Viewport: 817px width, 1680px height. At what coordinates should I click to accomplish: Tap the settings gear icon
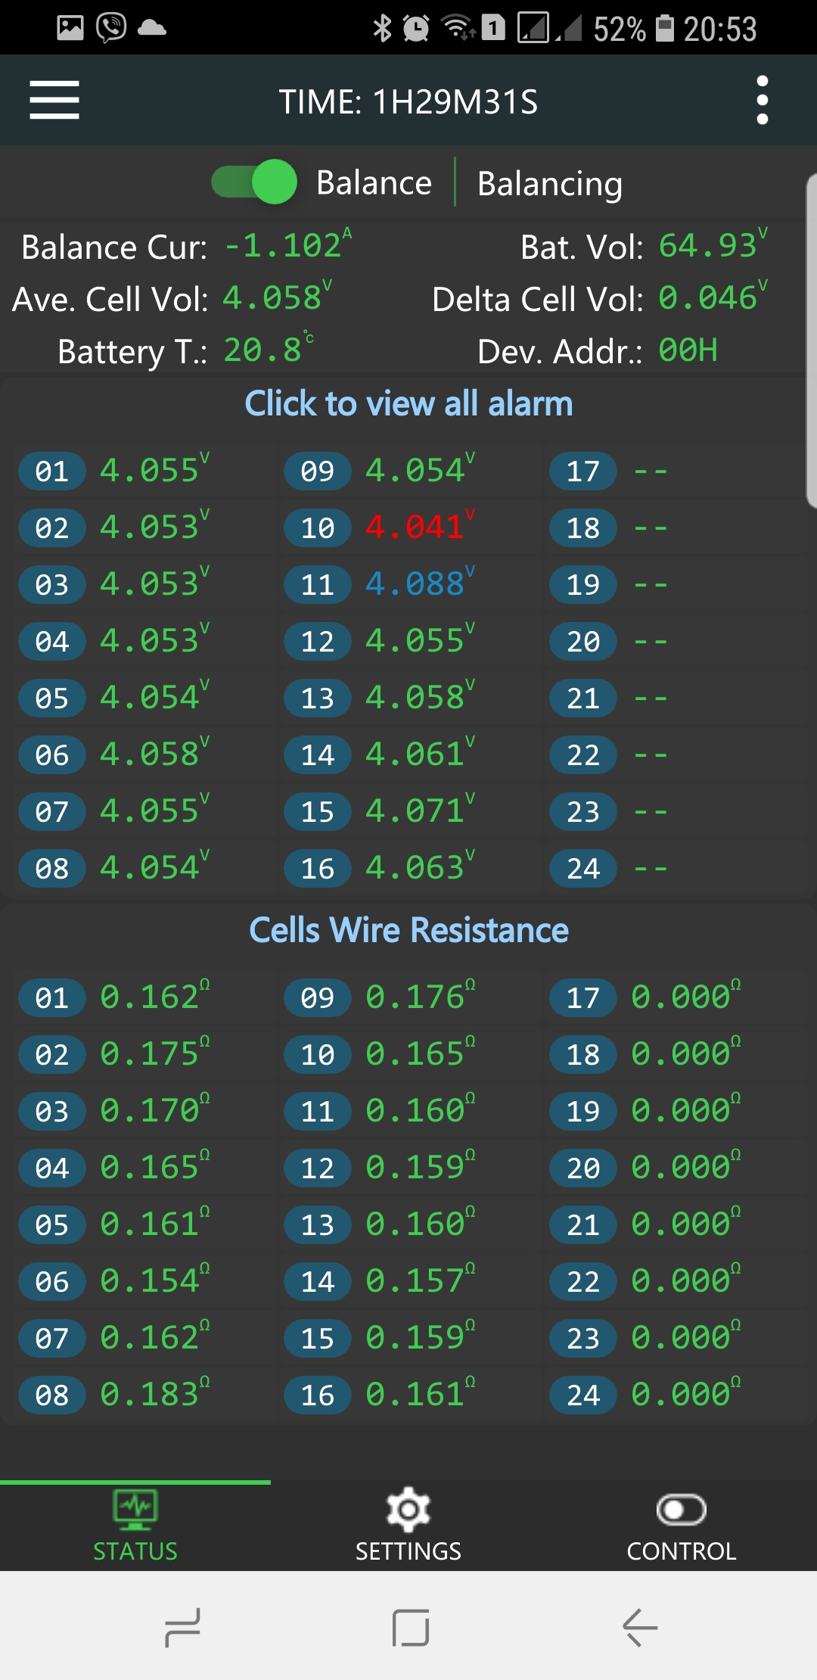click(x=408, y=1510)
